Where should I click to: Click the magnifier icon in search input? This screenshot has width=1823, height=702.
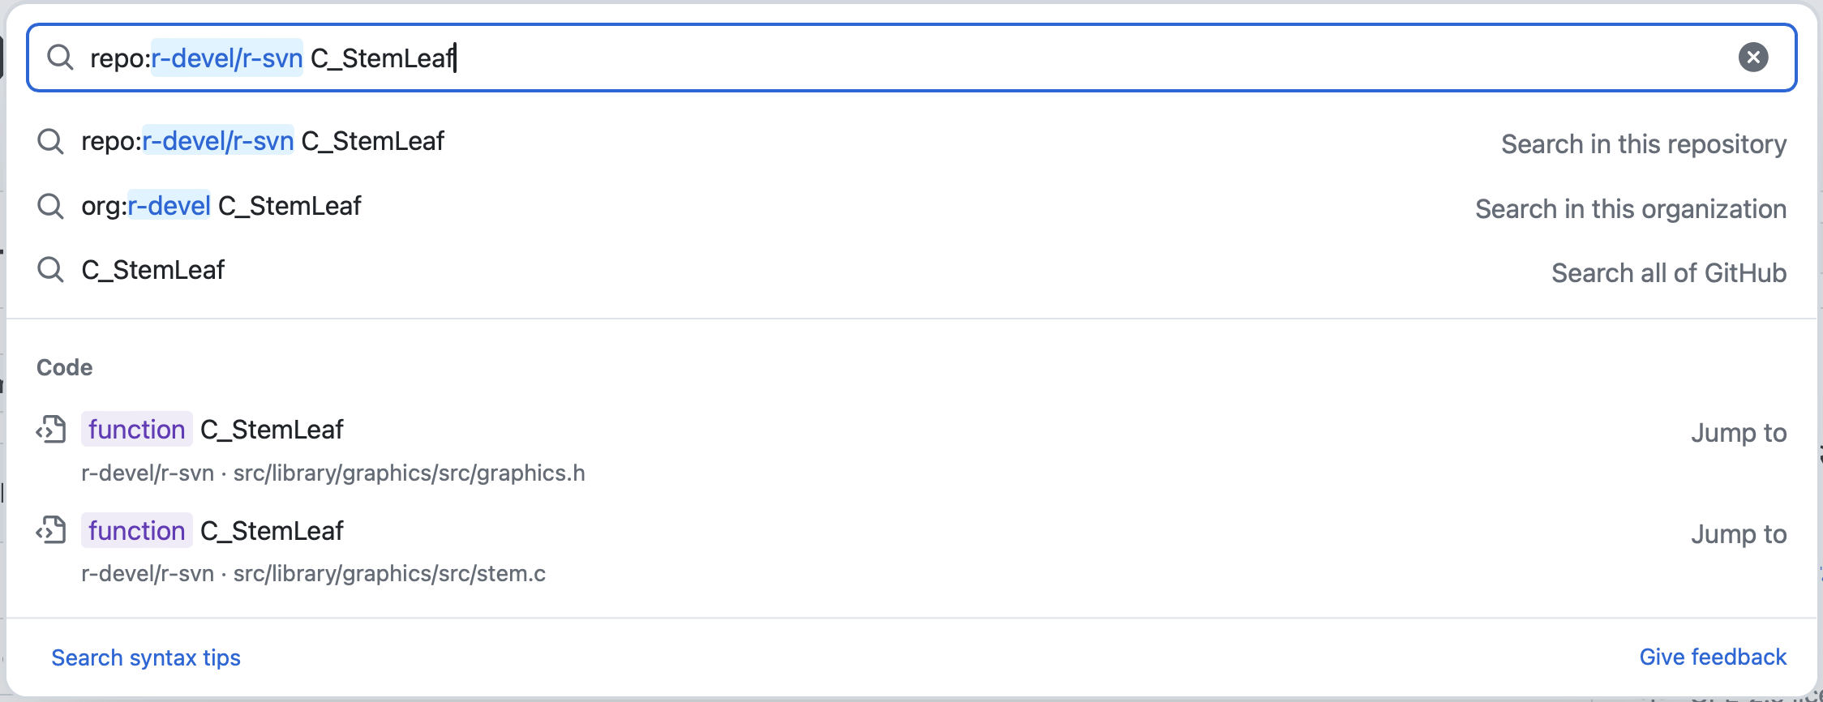(60, 58)
